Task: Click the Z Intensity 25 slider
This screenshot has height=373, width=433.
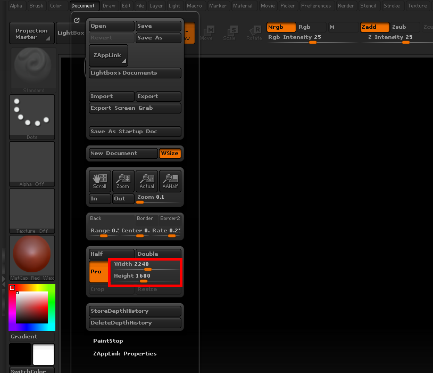Action: [x=398, y=39]
